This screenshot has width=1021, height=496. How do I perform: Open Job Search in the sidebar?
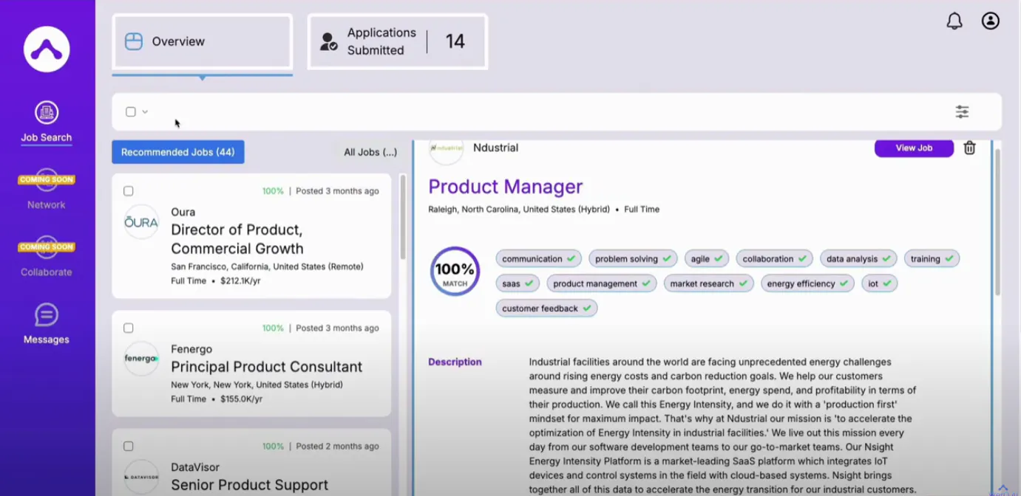(x=47, y=123)
